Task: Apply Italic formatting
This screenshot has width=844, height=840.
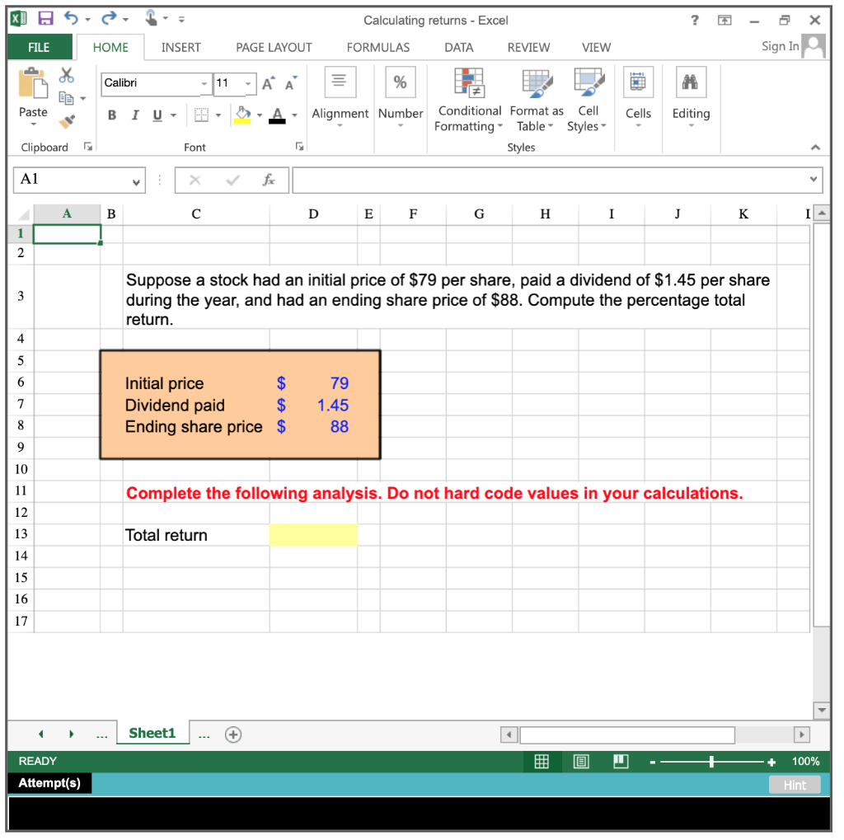Action: [134, 115]
